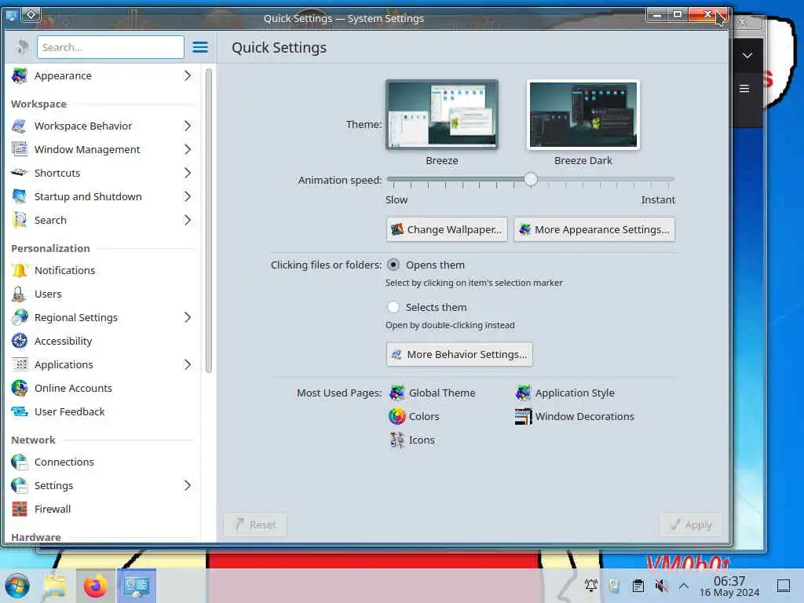Image resolution: width=804 pixels, height=603 pixels.
Task: Open the Window Decorations icon
Action: 523,416
